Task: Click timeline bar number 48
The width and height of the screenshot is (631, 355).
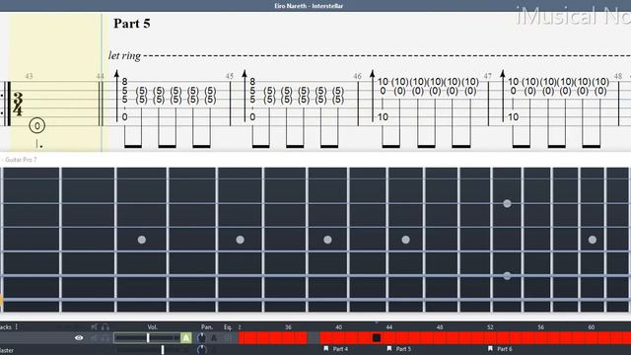Action: 440,327
